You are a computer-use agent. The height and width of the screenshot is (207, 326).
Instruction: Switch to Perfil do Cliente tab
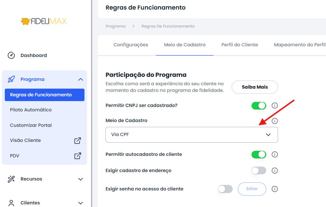tap(240, 45)
